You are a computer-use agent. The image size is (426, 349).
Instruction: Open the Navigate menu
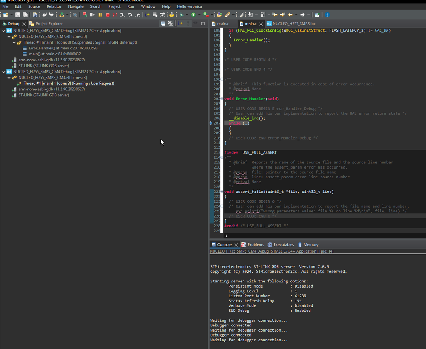tap(75, 6)
